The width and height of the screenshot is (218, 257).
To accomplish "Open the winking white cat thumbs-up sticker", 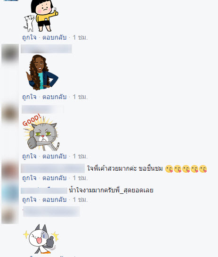I will (x=41, y=239).
